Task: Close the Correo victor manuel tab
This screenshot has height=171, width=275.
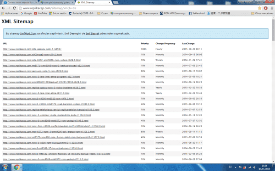Action: (x=36, y=2)
